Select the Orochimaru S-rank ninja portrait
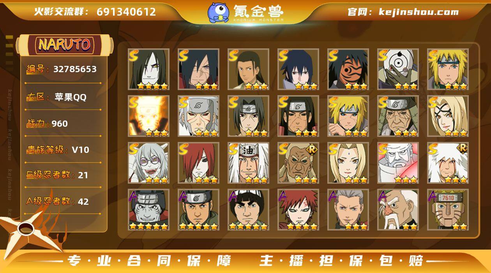The height and width of the screenshot is (273, 491). 148,69
